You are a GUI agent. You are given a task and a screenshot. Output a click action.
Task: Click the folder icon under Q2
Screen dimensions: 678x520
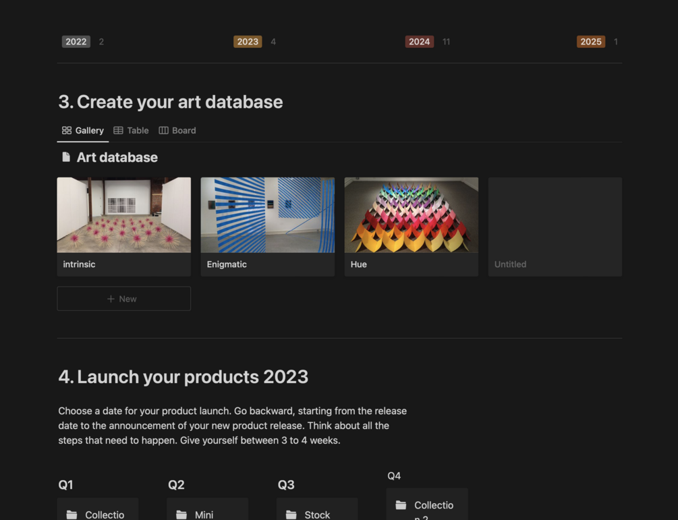coord(181,515)
